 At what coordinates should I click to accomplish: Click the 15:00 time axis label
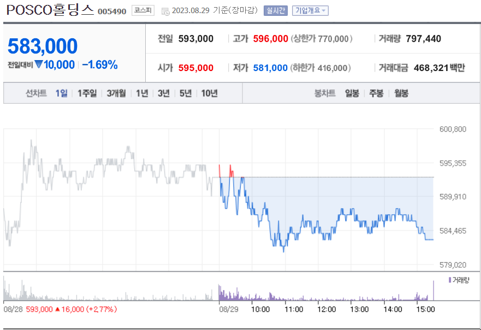pos(425,309)
